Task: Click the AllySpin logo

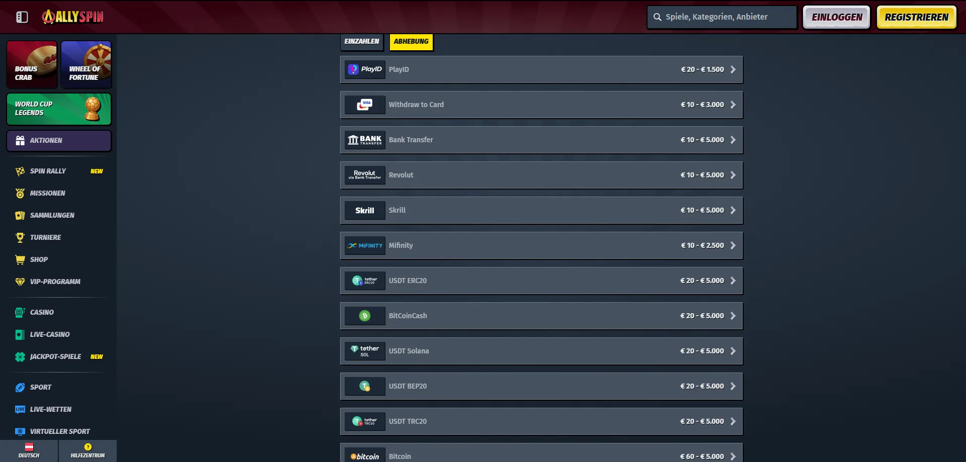Action: pos(73,17)
